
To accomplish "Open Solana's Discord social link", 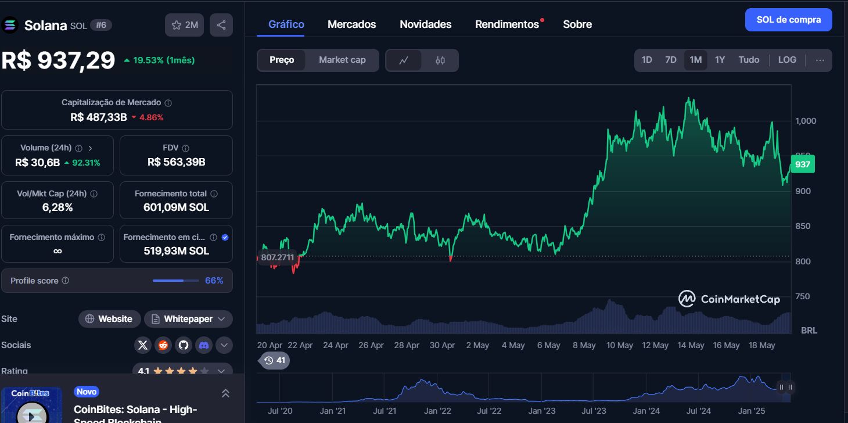I will coord(204,345).
